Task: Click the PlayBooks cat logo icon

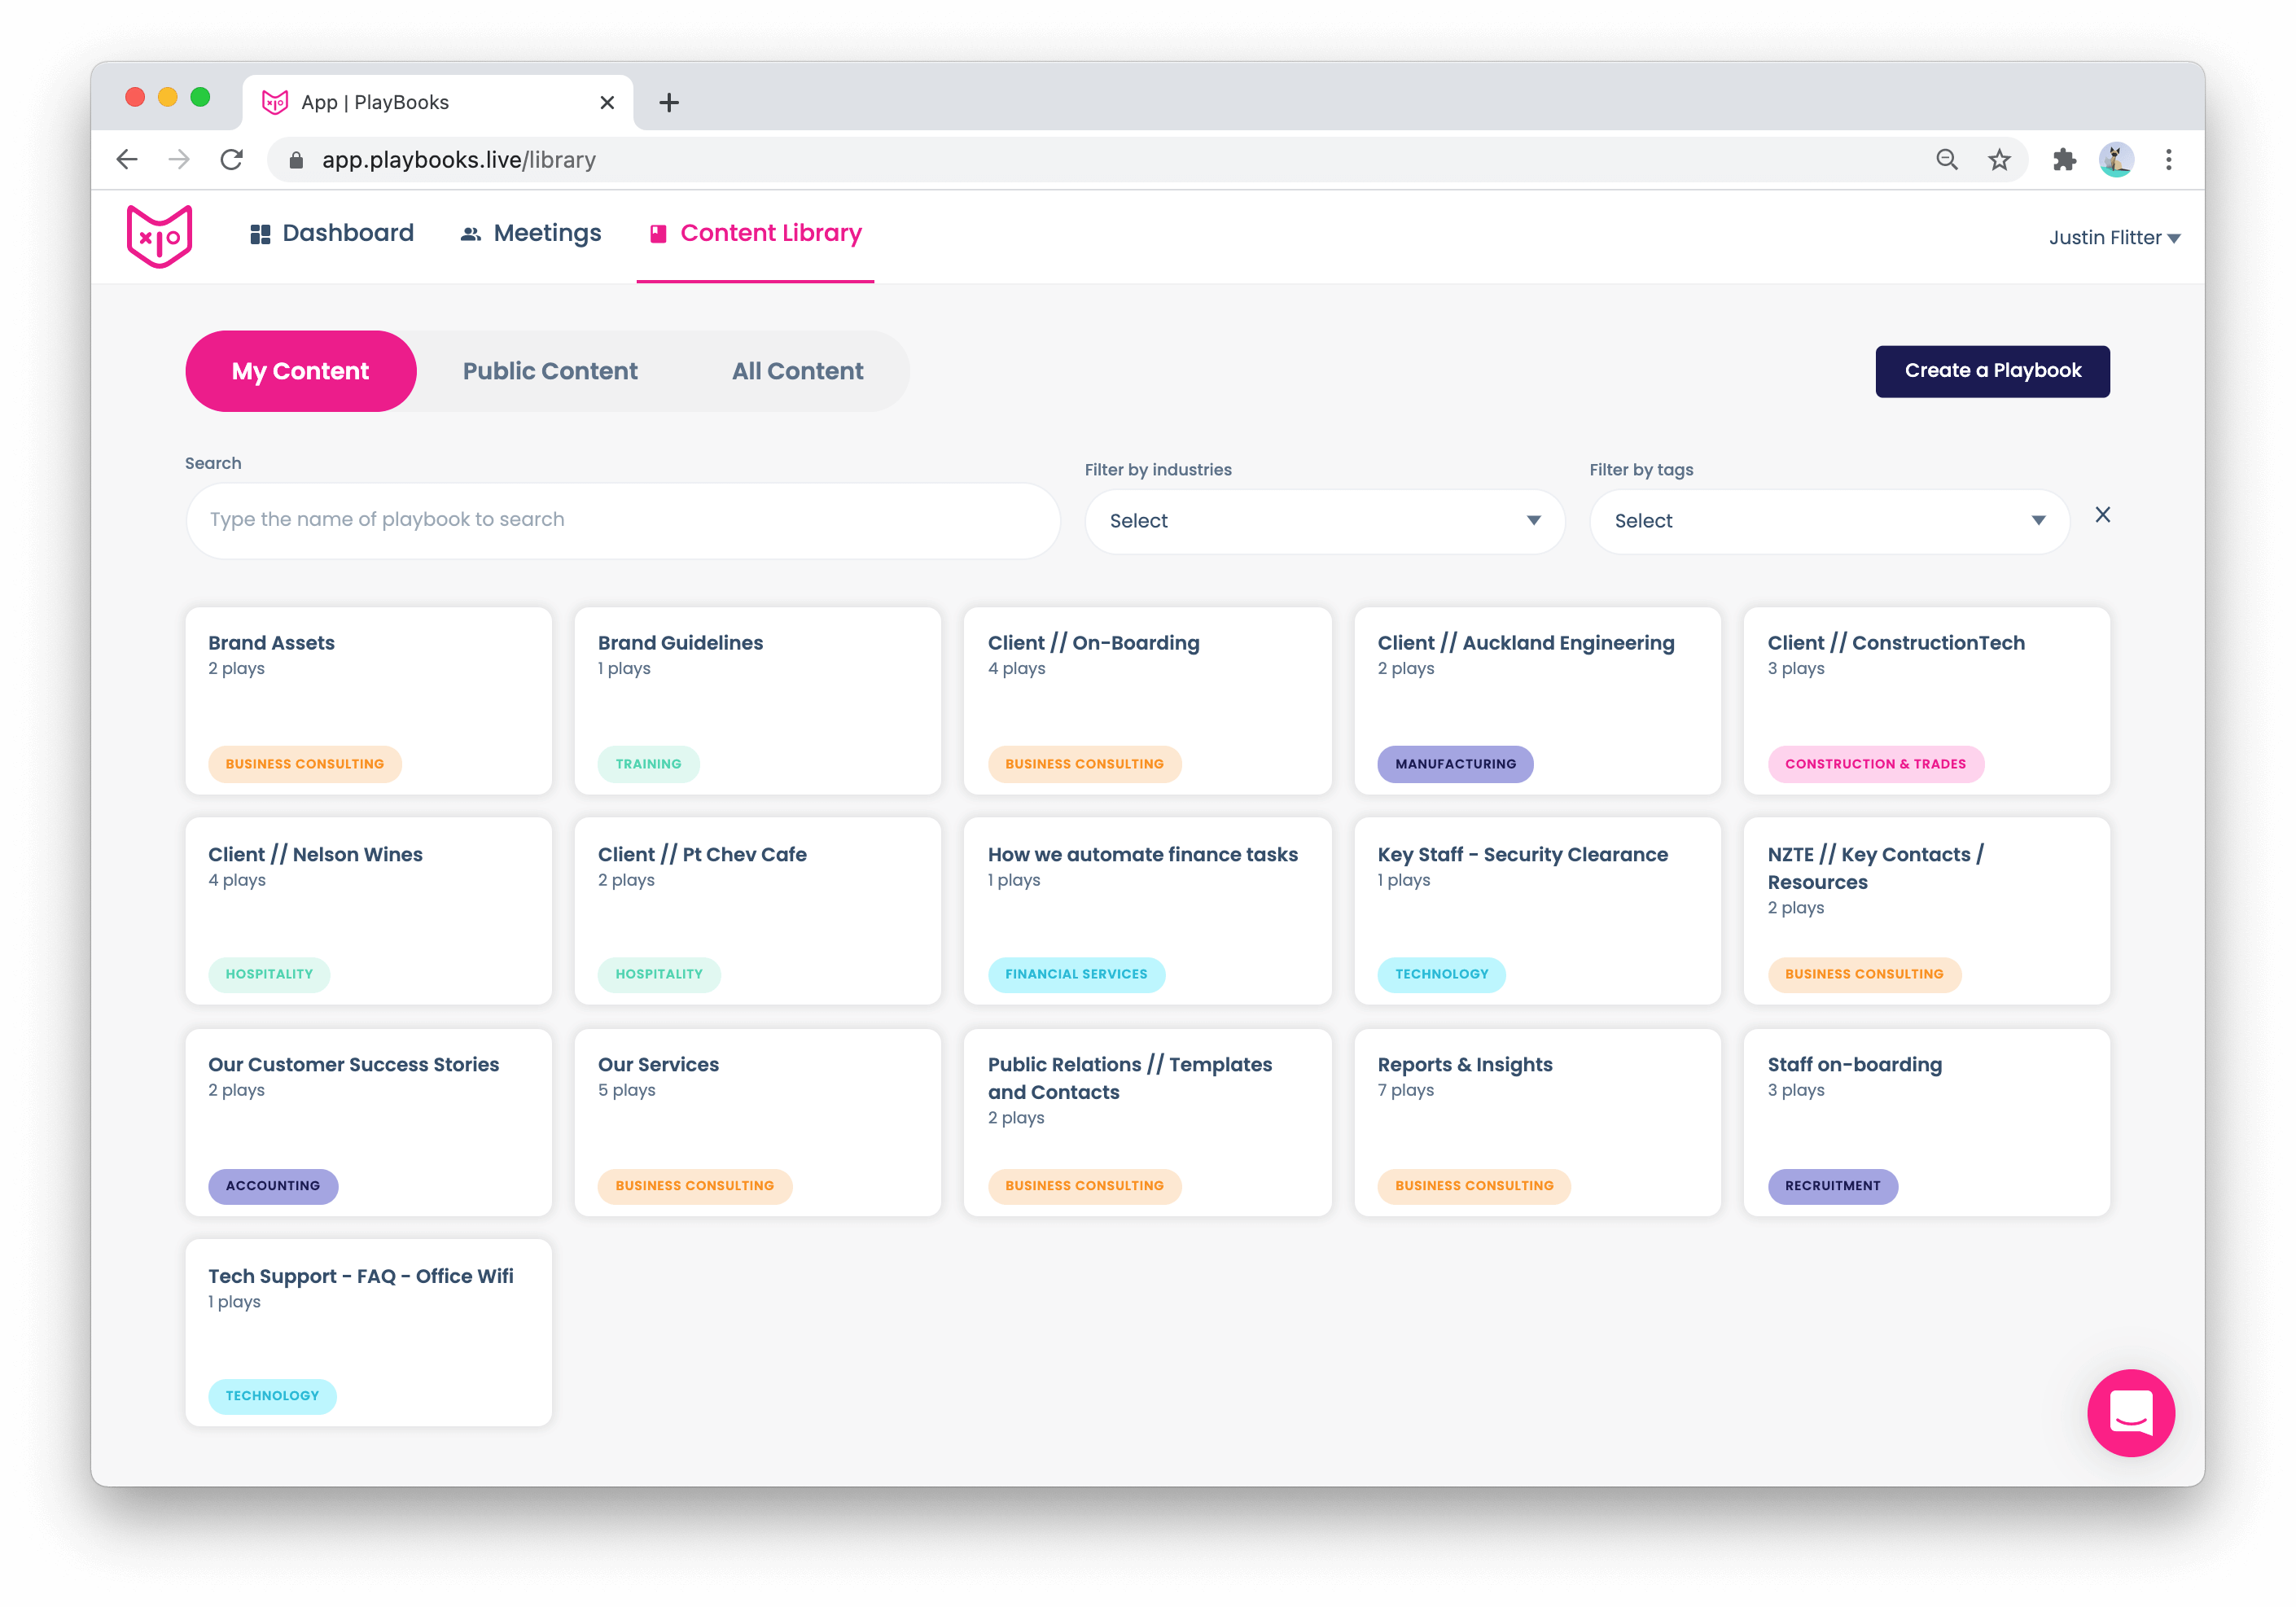Action: click(159, 236)
